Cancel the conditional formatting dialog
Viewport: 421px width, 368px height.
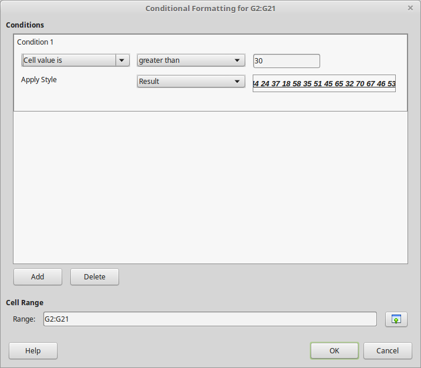(387, 351)
